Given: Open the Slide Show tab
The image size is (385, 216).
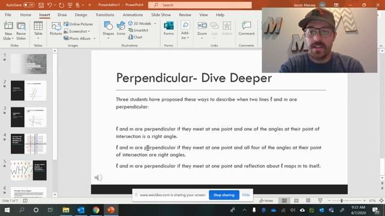Looking at the screenshot, I should (161, 14).
